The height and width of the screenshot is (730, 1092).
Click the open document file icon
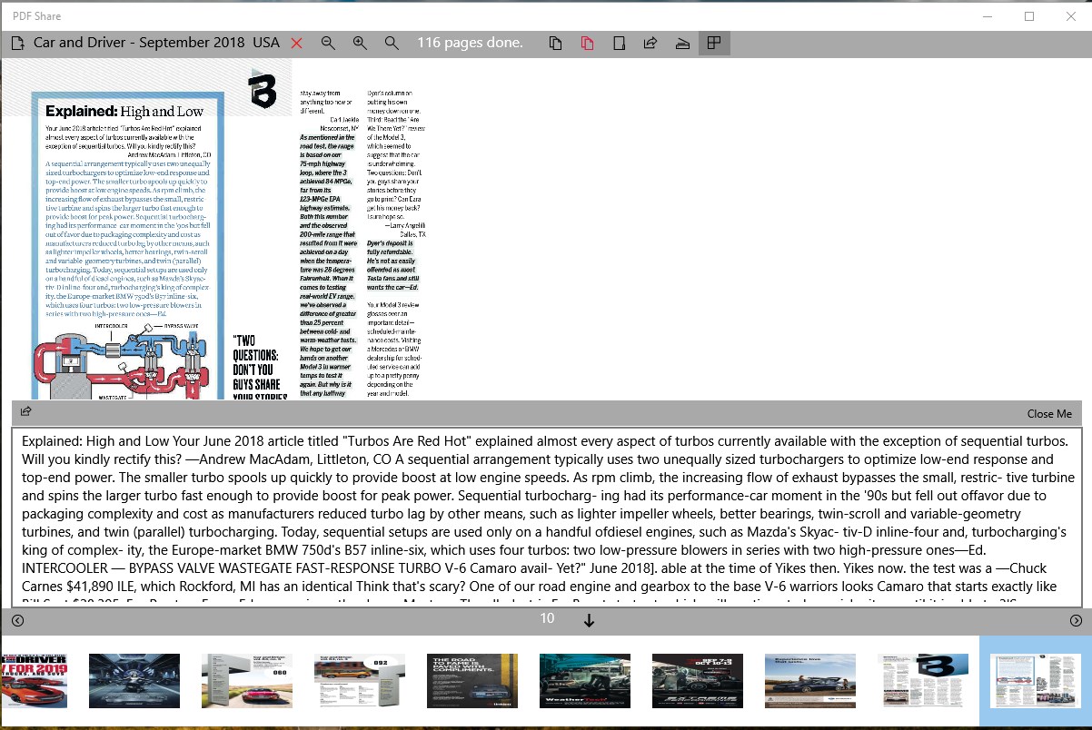point(16,43)
